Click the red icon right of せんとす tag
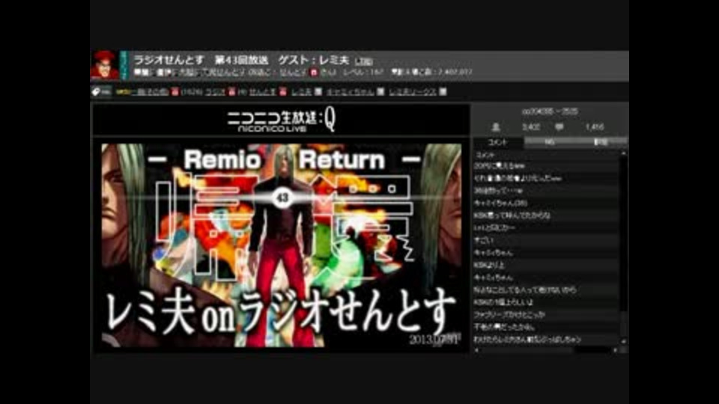 pos(283,91)
